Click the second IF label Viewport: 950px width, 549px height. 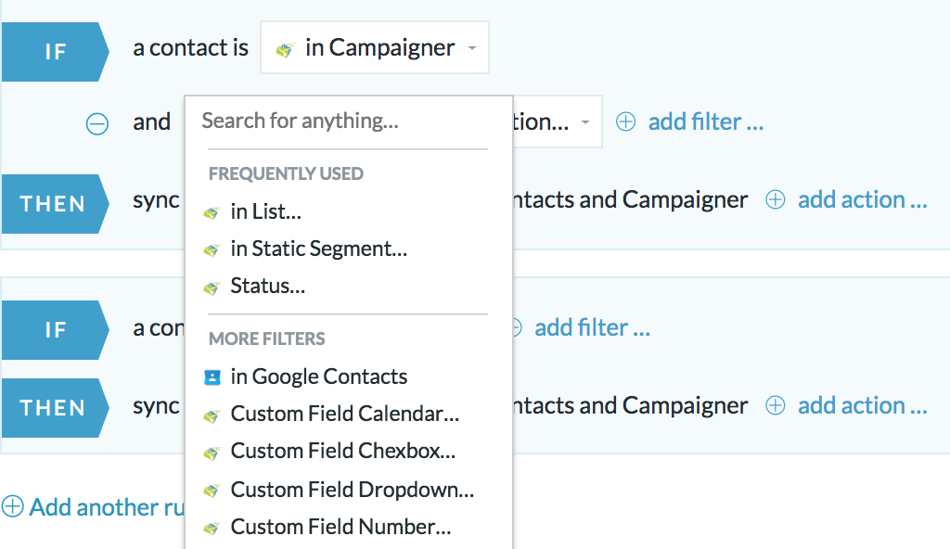point(55,330)
